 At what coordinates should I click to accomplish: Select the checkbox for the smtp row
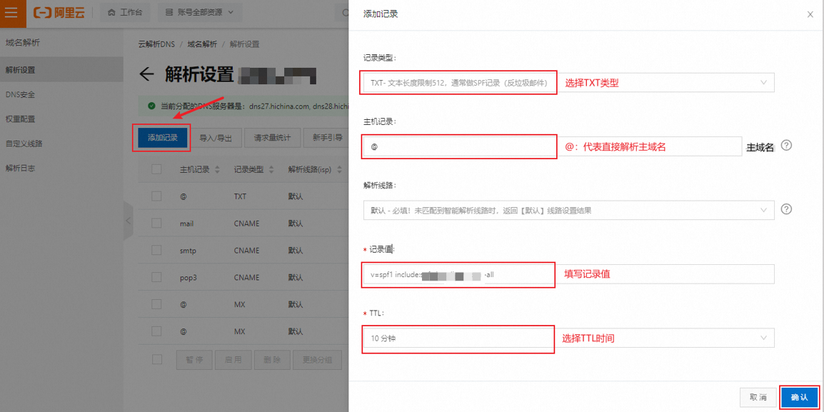pyautogui.click(x=156, y=251)
